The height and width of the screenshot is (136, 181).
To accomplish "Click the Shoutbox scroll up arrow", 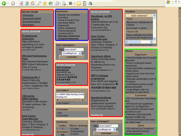I will (154, 15).
